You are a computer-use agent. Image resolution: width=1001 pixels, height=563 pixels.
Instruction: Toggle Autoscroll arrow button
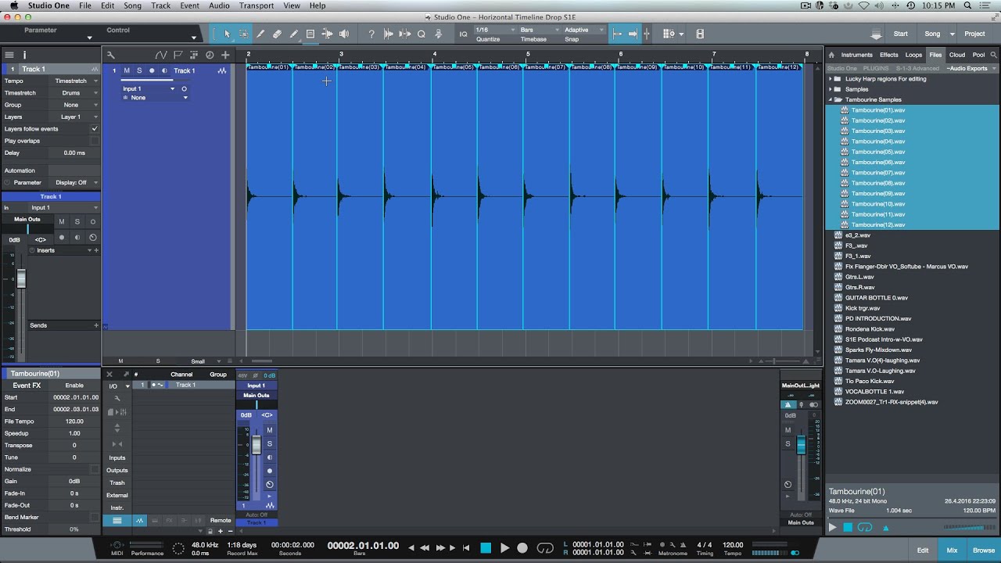pyautogui.click(x=633, y=34)
